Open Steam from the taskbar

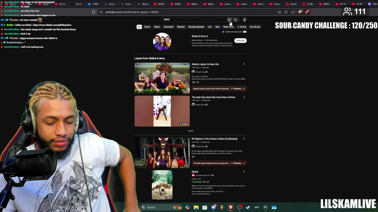click(248, 207)
